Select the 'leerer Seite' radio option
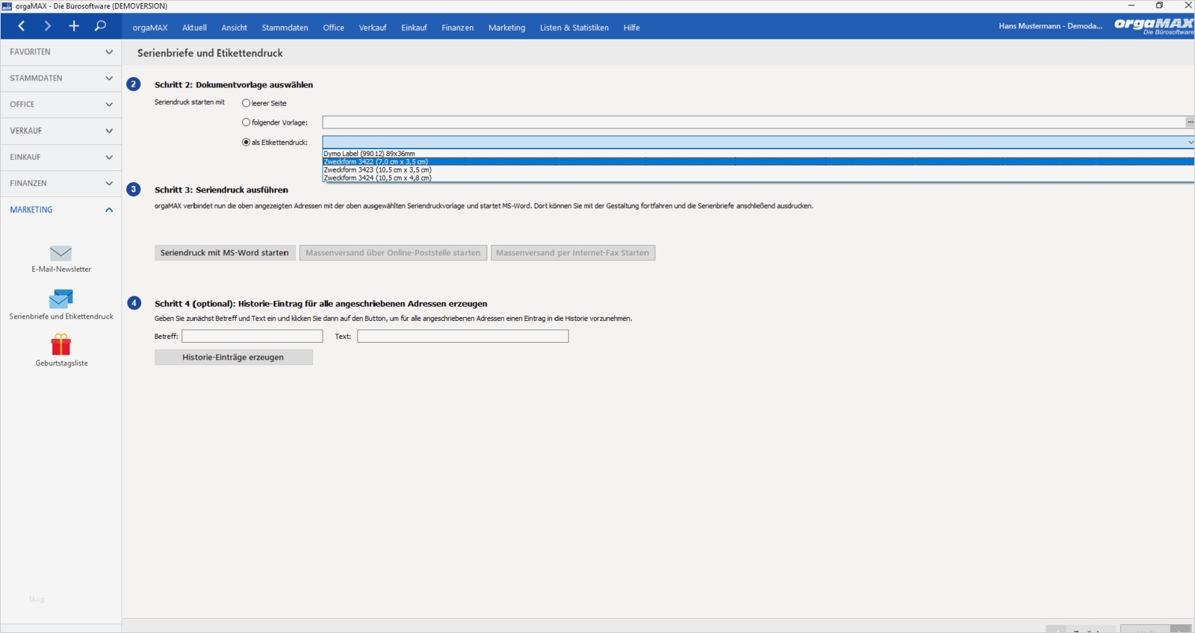The width and height of the screenshot is (1195, 633). pyautogui.click(x=246, y=103)
